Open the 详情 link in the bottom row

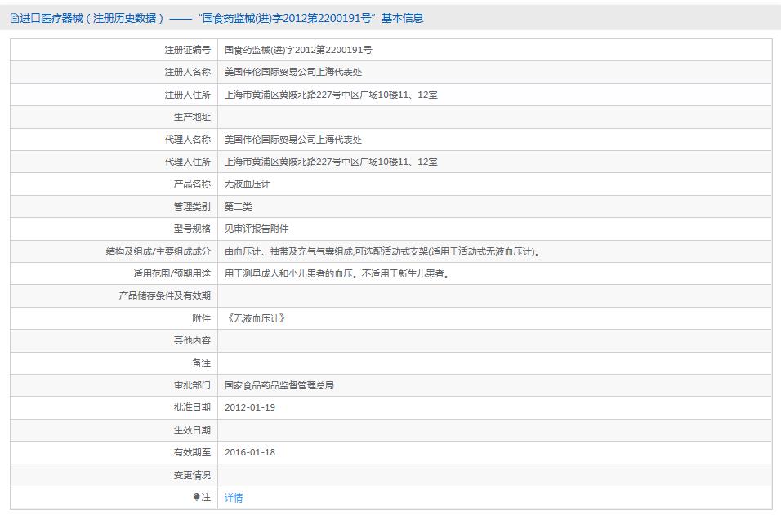234,498
